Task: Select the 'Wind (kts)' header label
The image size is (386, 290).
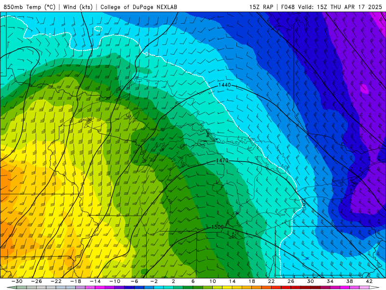Action: [x=78, y=7]
